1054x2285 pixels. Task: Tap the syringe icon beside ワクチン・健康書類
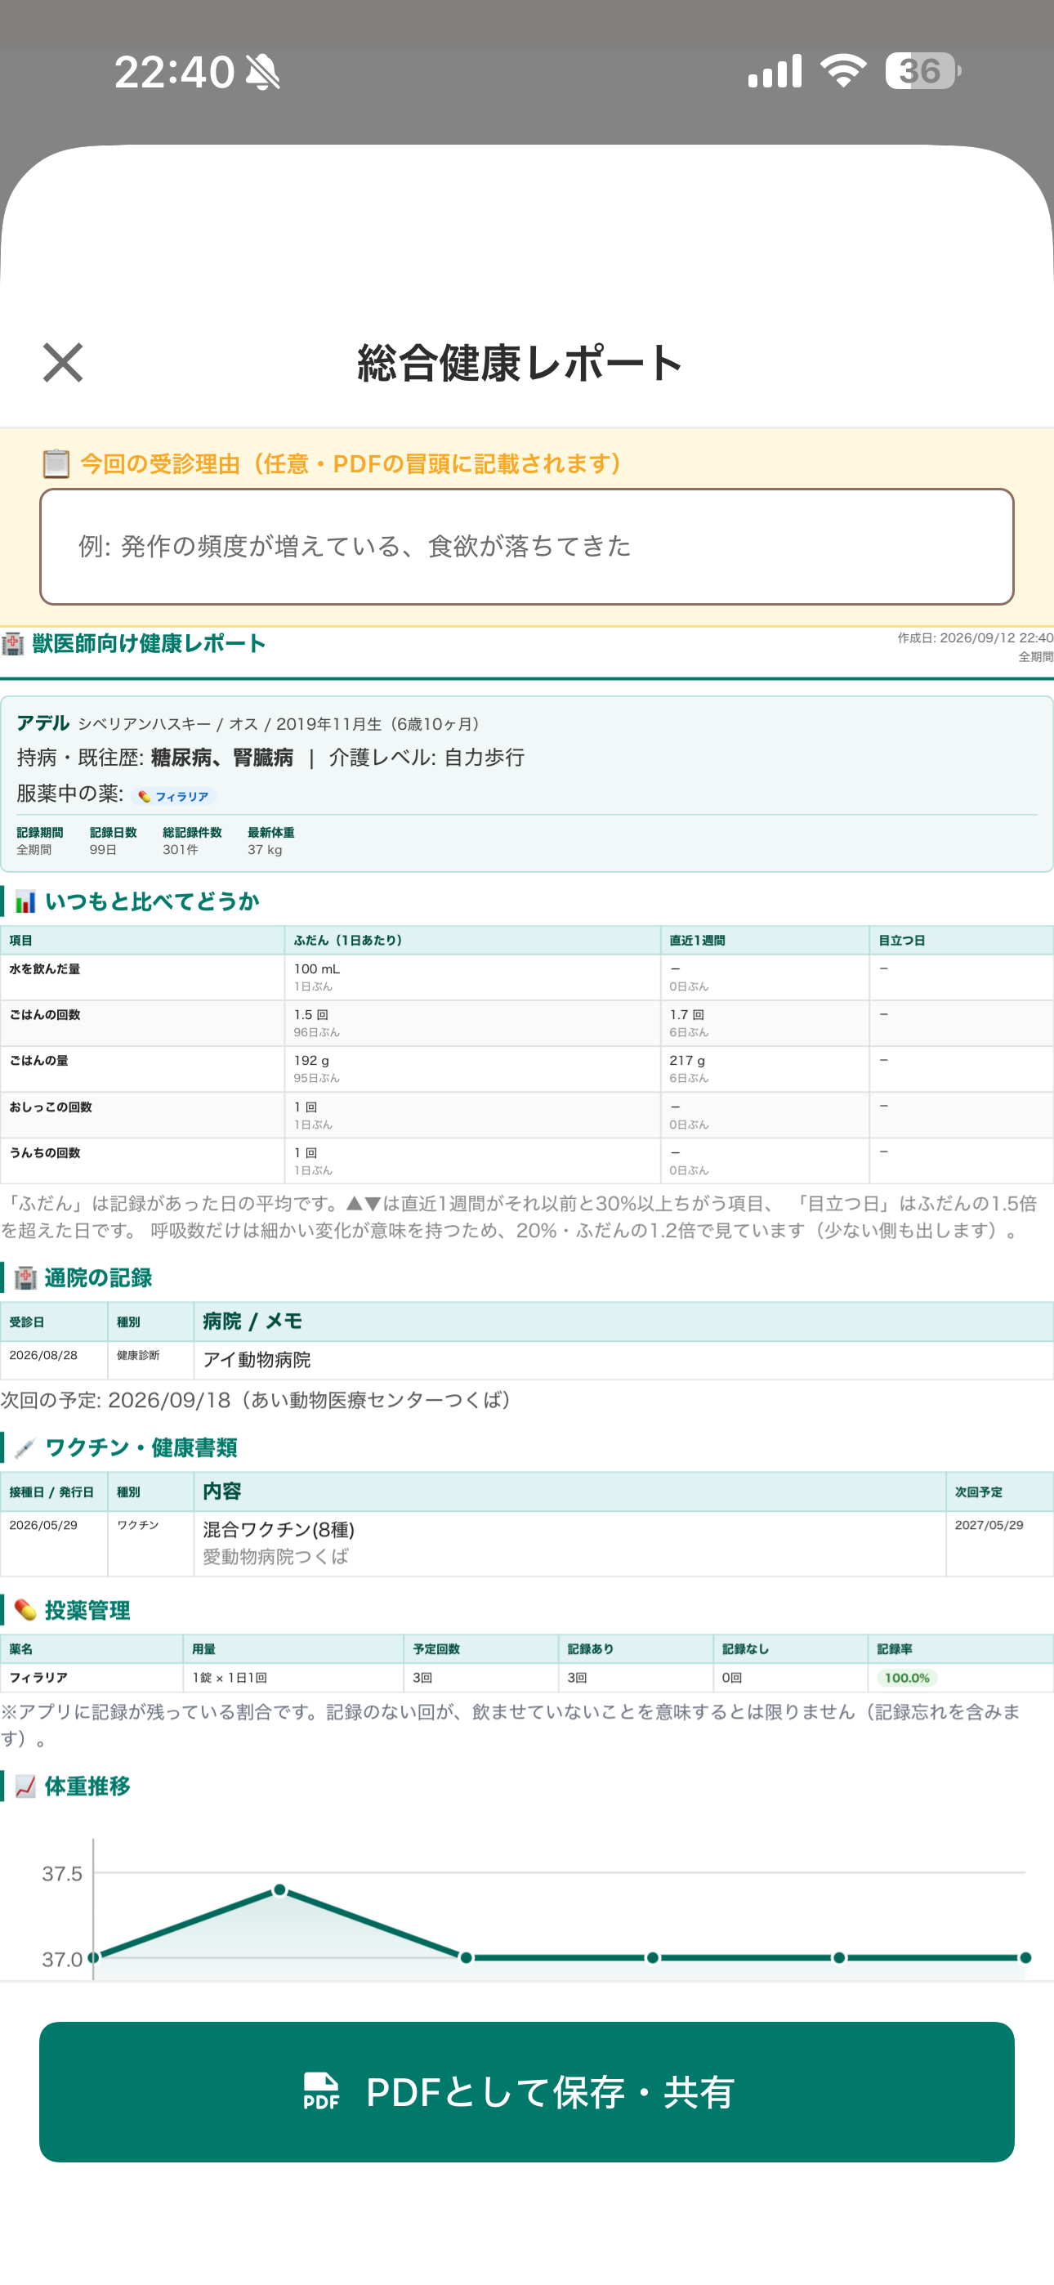25,1447
